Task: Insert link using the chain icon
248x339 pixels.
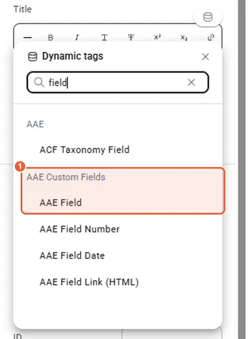Action: click(211, 37)
